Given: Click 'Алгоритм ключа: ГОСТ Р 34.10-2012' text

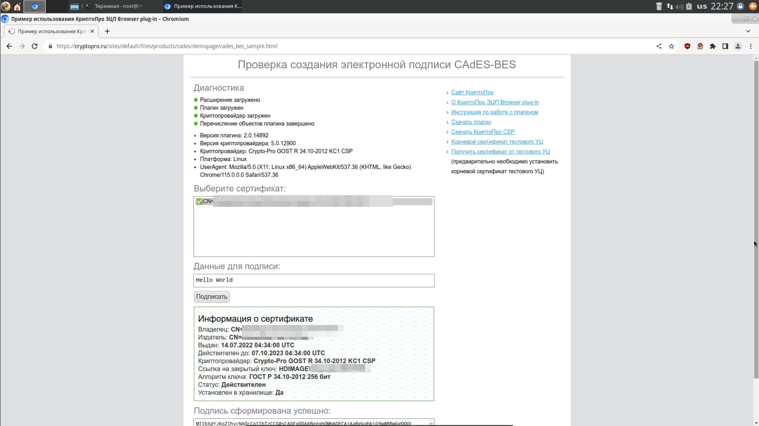Looking at the screenshot, I should 264,377.
